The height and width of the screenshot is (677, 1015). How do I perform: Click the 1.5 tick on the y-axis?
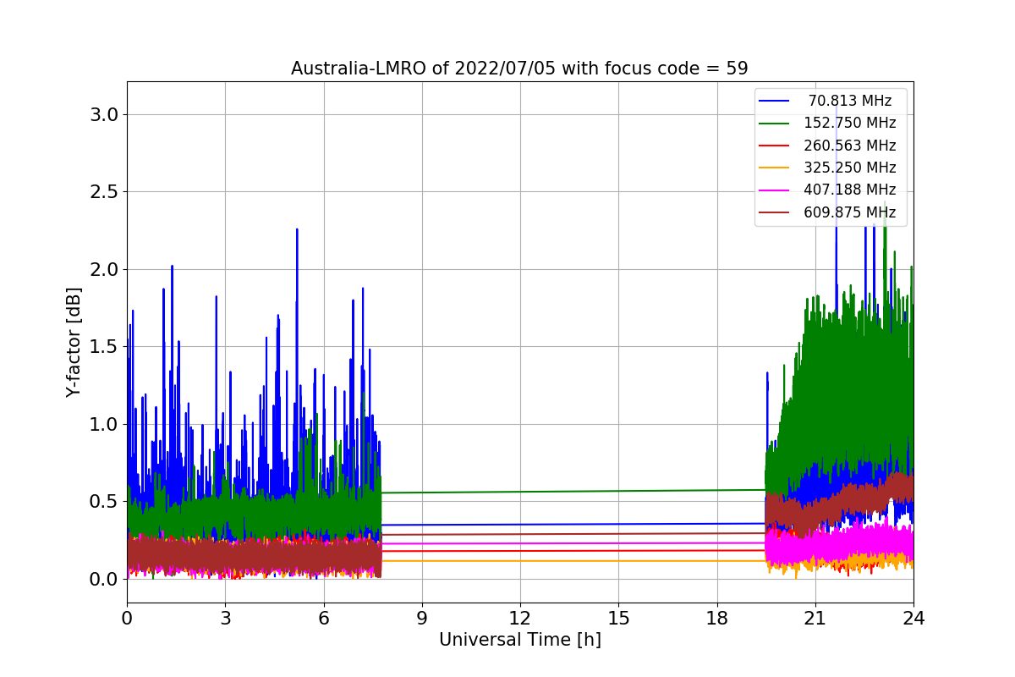tap(104, 346)
